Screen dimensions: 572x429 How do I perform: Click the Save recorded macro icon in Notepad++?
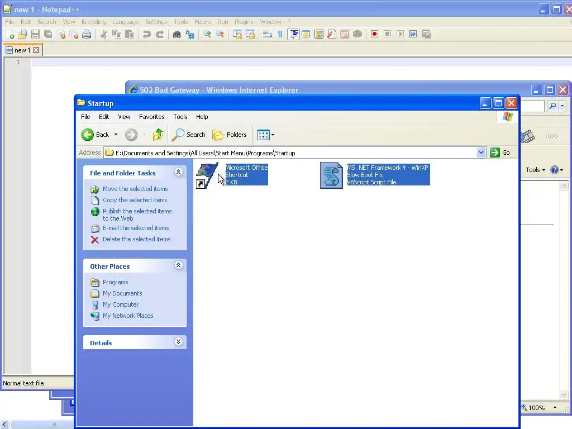(426, 34)
